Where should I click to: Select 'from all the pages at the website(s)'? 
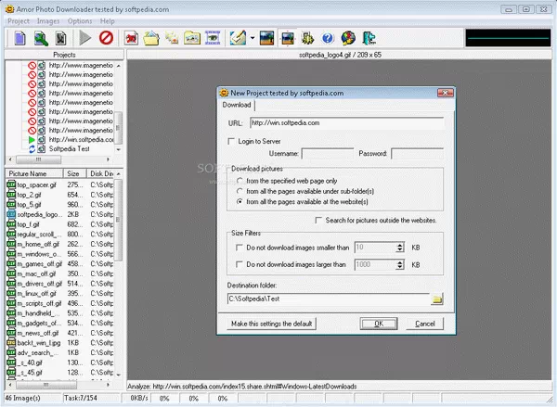[x=240, y=201]
